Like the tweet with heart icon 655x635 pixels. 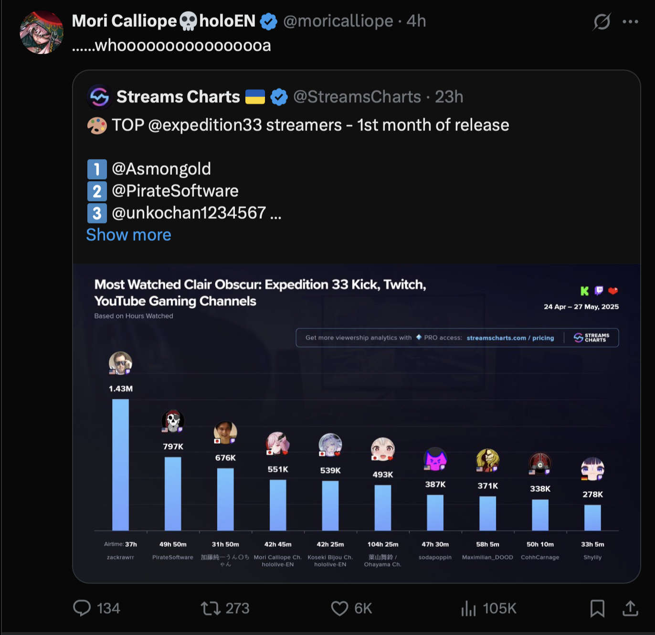(339, 608)
